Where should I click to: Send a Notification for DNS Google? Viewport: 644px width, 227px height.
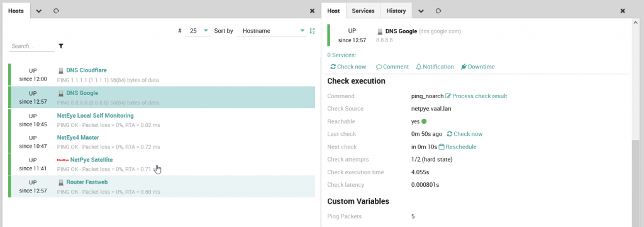(435, 67)
